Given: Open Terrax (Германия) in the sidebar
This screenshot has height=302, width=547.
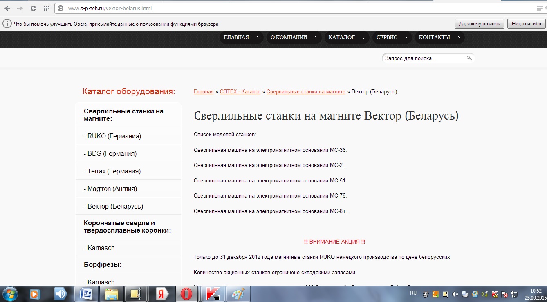Looking at the screenshot, I should coord(112,171).
